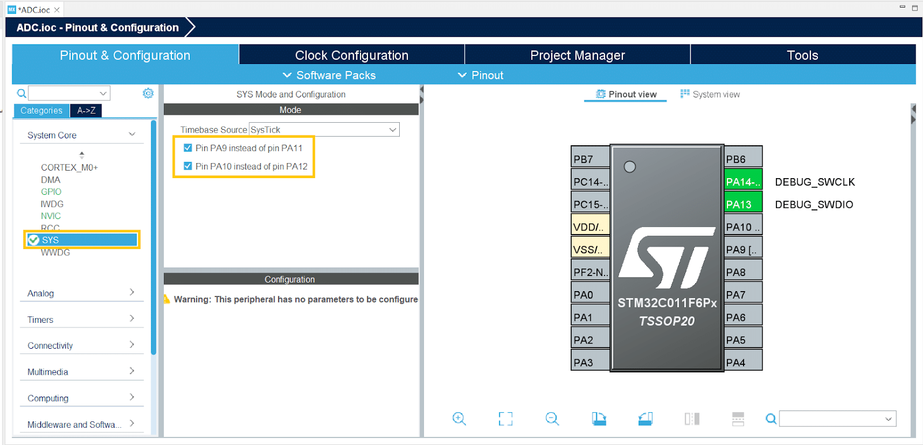This screenshot has height=445, width=923.
Task: Click the green PA13 pin on the chip
Action: click(x=743, y=205)
